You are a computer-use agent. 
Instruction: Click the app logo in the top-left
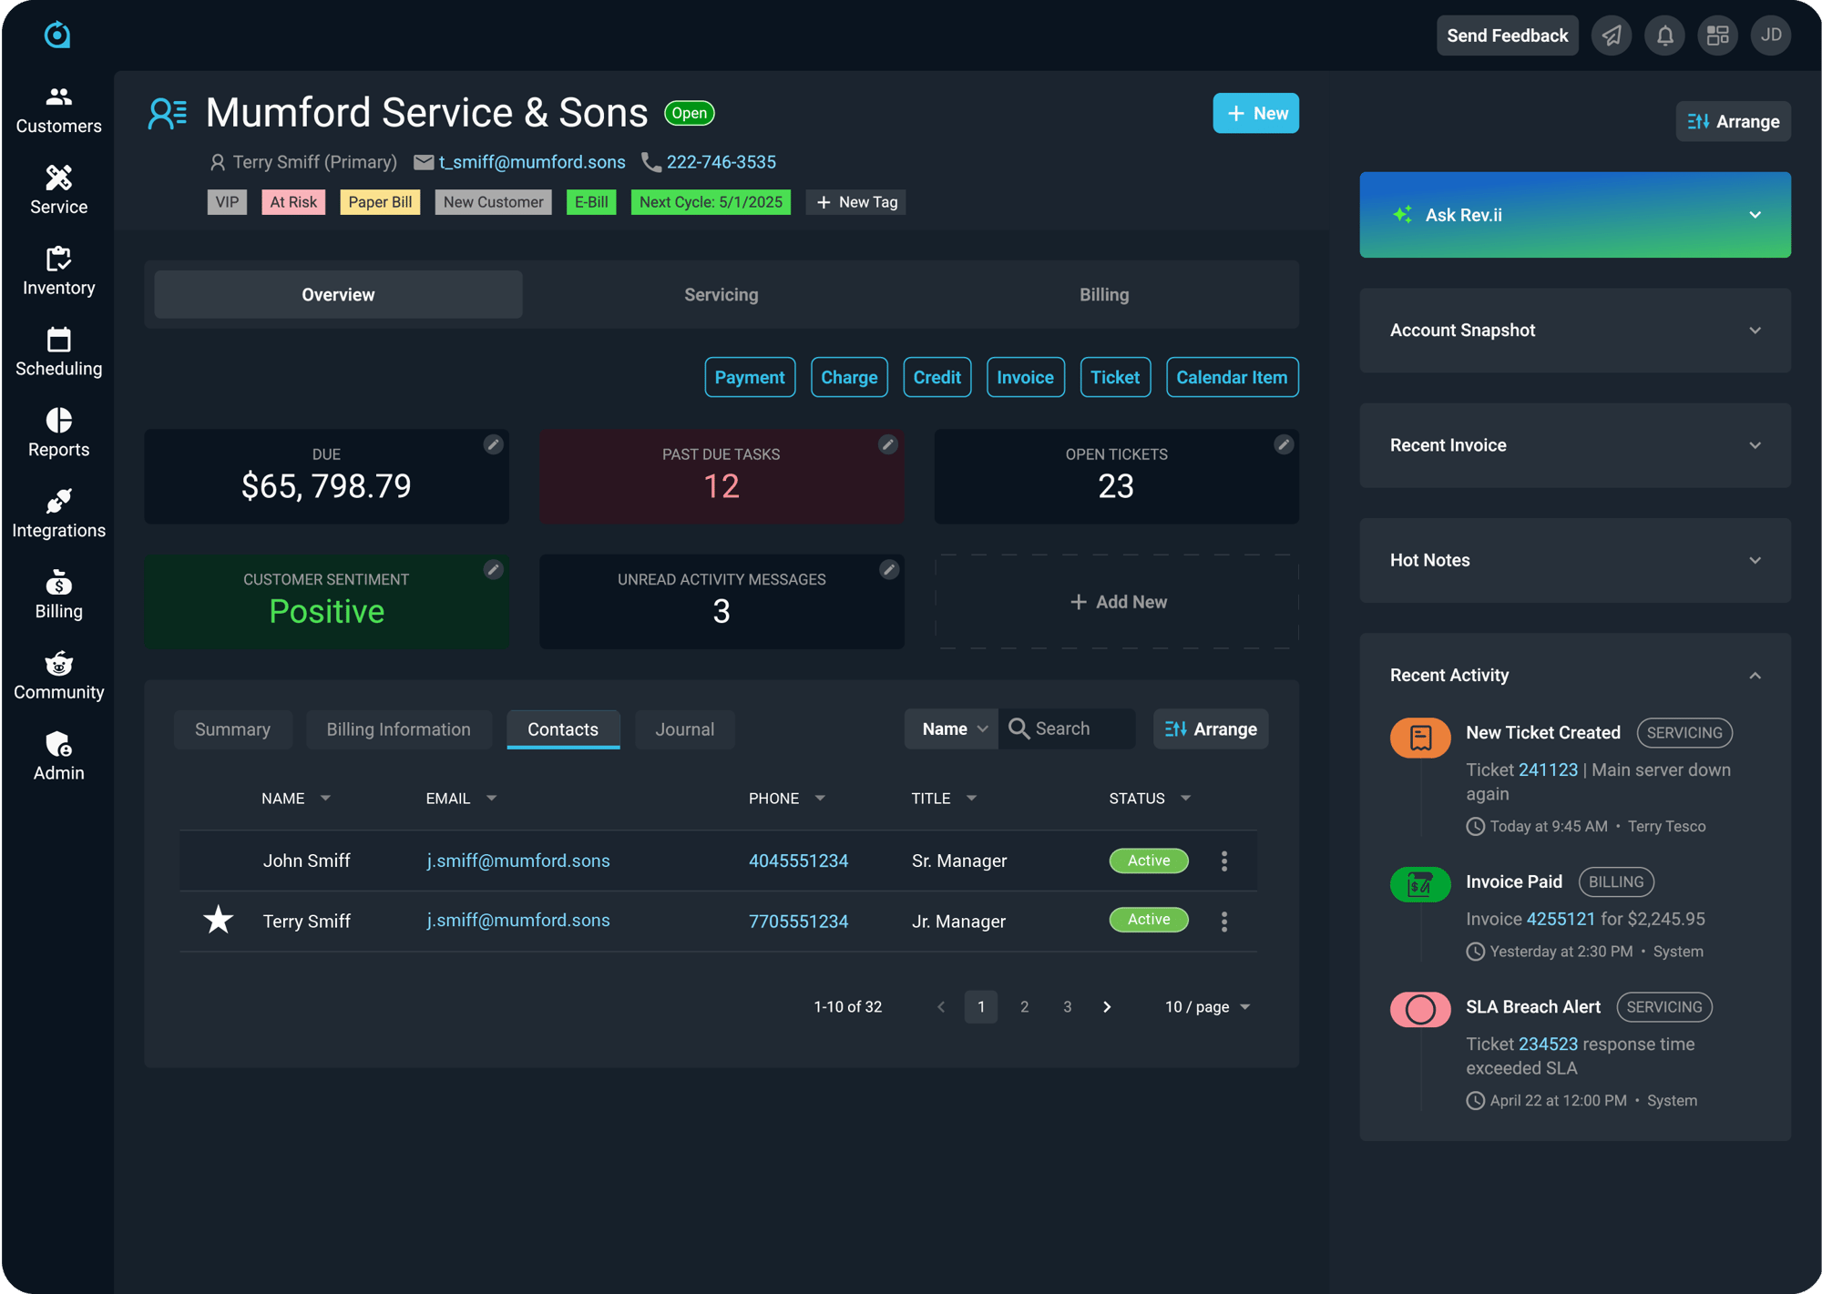57,35
